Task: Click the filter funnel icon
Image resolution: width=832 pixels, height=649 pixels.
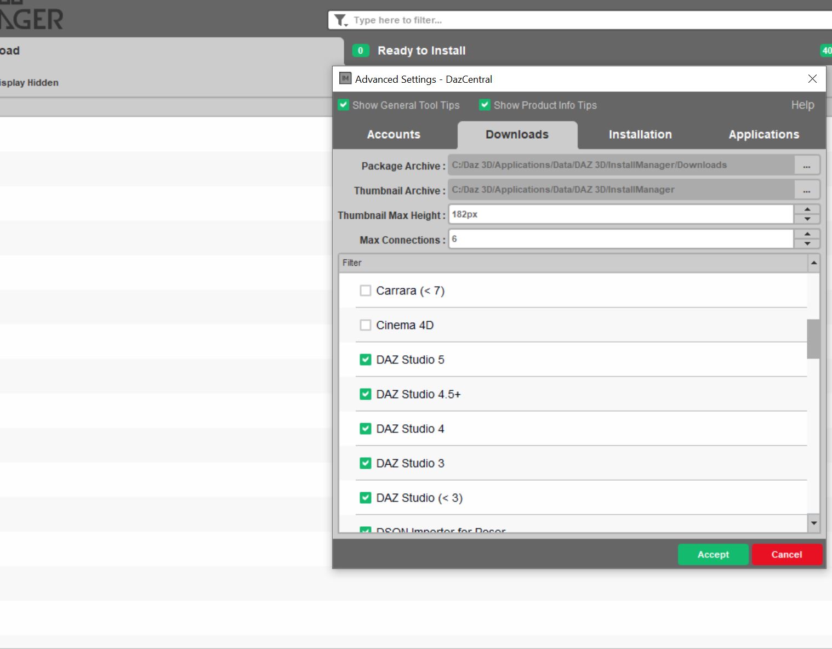Action: (x=341, y=20)
